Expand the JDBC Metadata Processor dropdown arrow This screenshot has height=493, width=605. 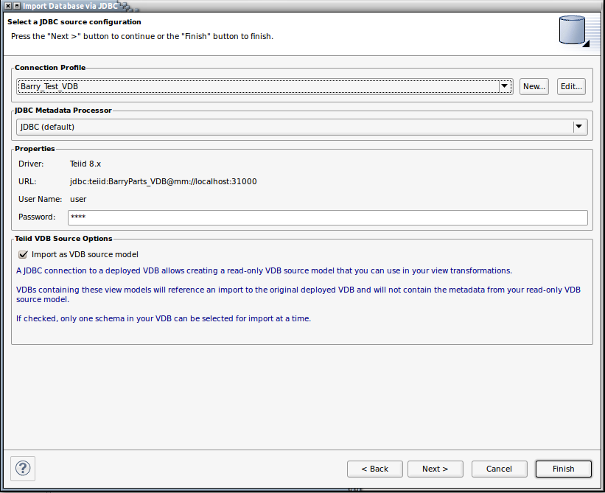[x=579, y=127]
